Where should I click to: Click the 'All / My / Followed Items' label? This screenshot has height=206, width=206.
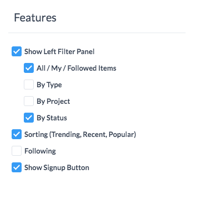76,68
